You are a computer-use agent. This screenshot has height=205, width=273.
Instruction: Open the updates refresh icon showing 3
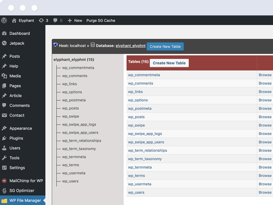pyautogui.click(x=41, y=21)
